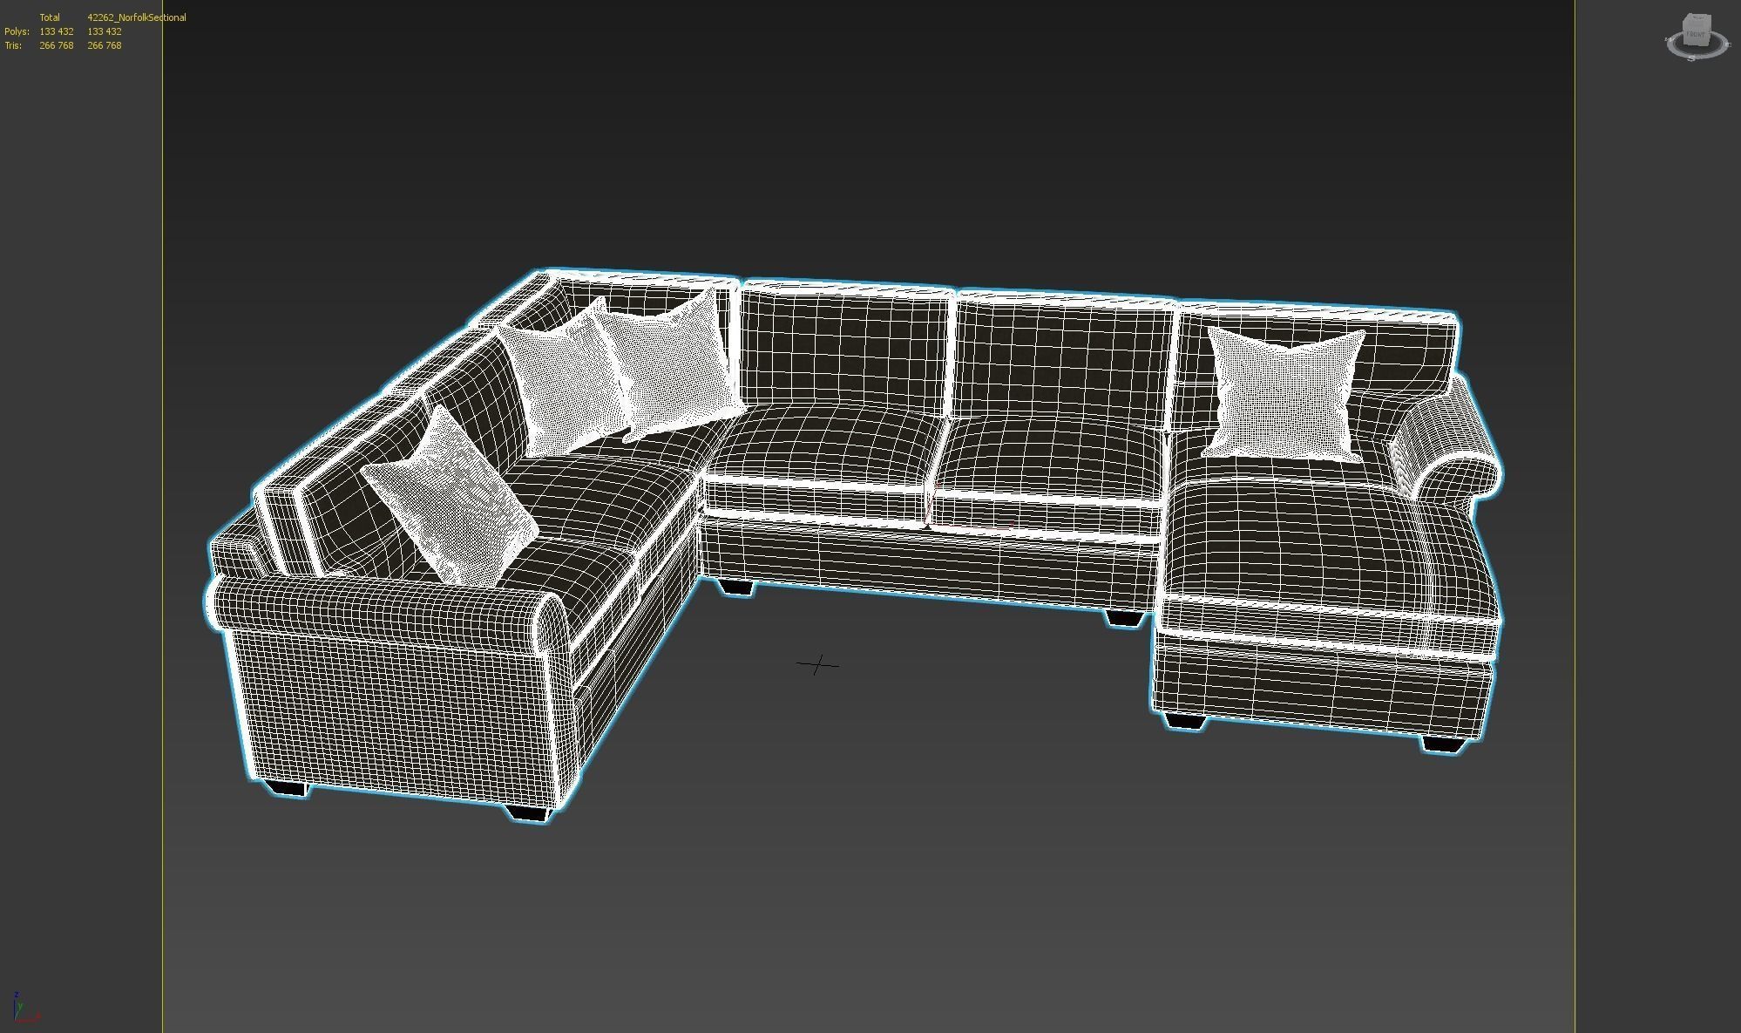
Task: Click the S compass label under the ViewCube
Action: pos(1691,58)
